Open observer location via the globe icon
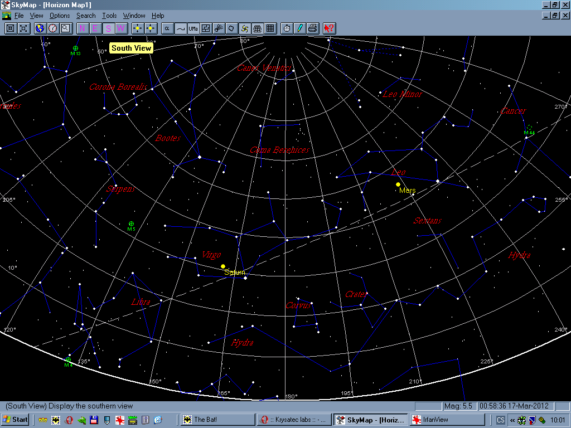 point(40,28)
